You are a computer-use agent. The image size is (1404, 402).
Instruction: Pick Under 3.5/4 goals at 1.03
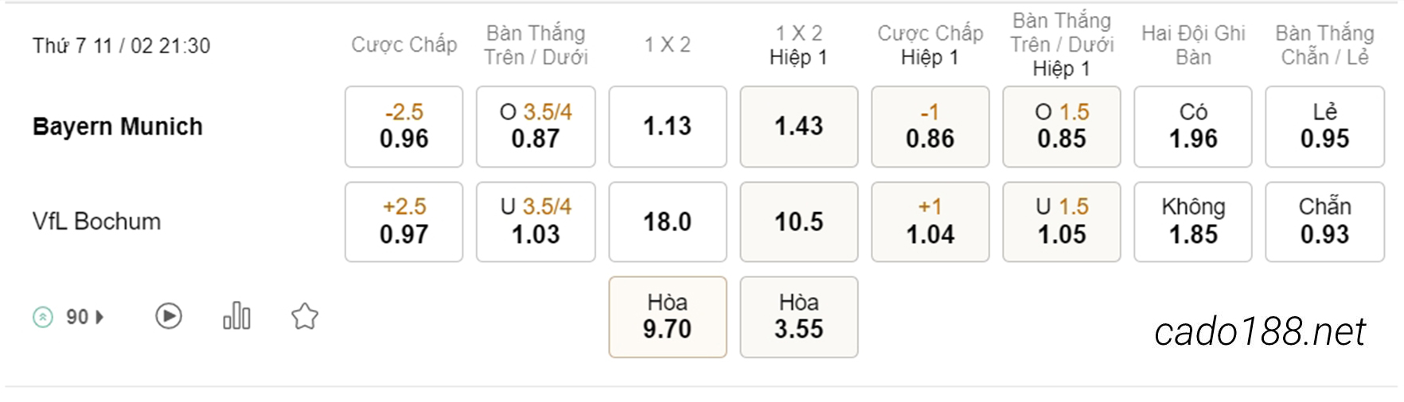(536, 222)
